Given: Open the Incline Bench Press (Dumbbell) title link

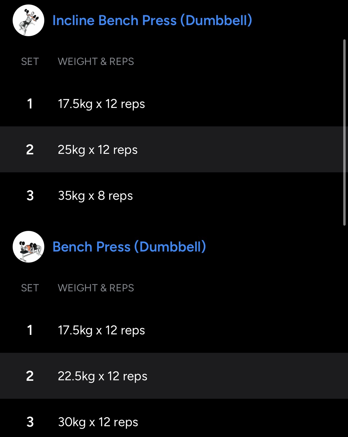Looking at the screenshot, I should coord(152,20).
